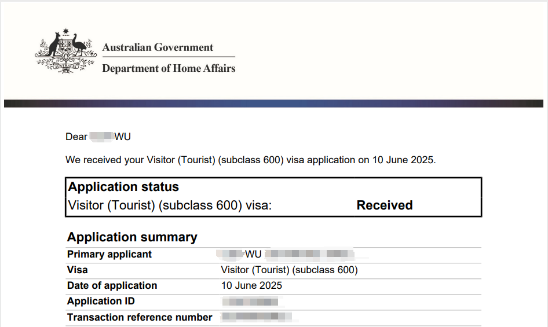Click the Visitor (Tourist) subclass 600 value
The width and height of the screenshot is (548, 327).
coord(290,270)
